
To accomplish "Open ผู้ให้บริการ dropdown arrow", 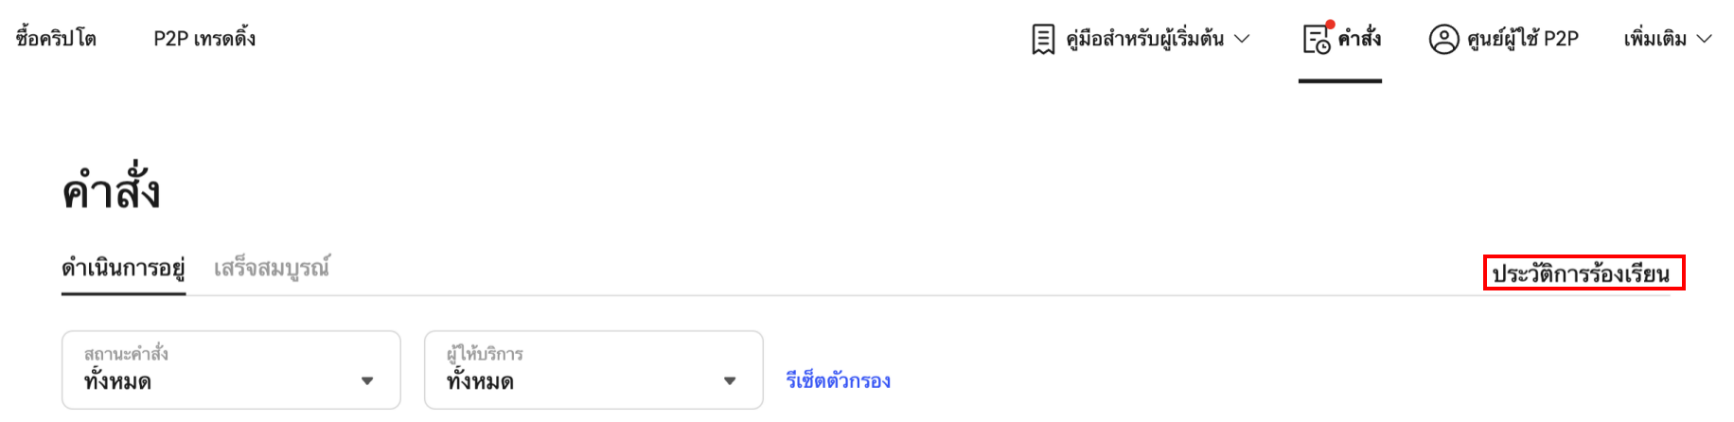I will (x=730, y=381).
